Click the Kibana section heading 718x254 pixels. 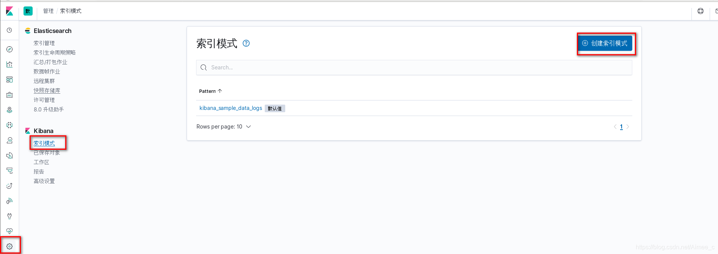coord(44,131)
